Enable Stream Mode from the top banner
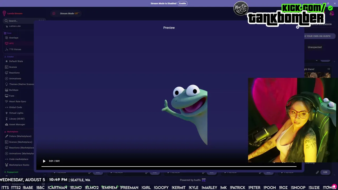The image size is (338, 190). pyautogui.click(x=182, y=3)
